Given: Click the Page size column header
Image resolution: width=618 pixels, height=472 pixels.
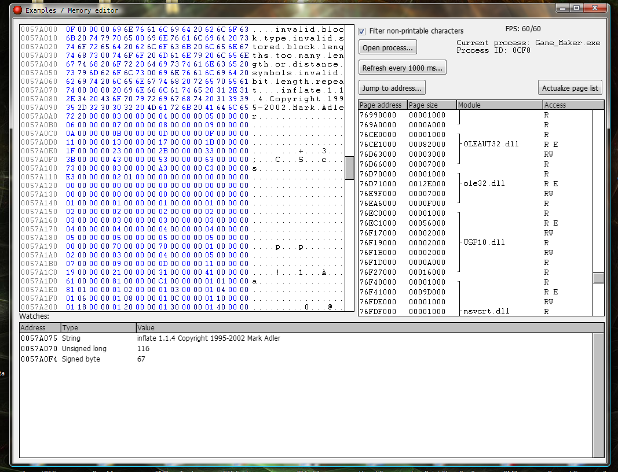Looking at the screenshot, I should (x=431, y=105).
